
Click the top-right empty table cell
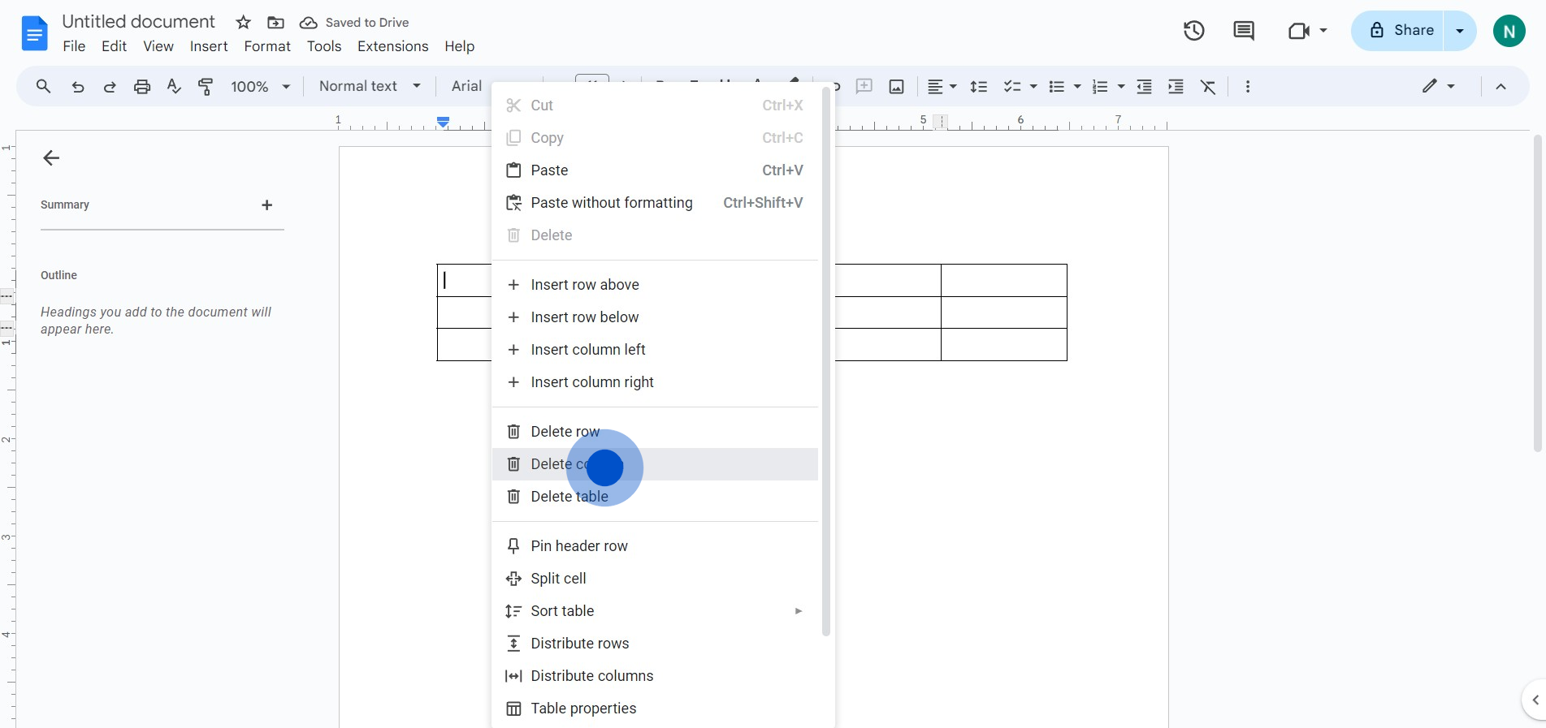pos(1003,280)
